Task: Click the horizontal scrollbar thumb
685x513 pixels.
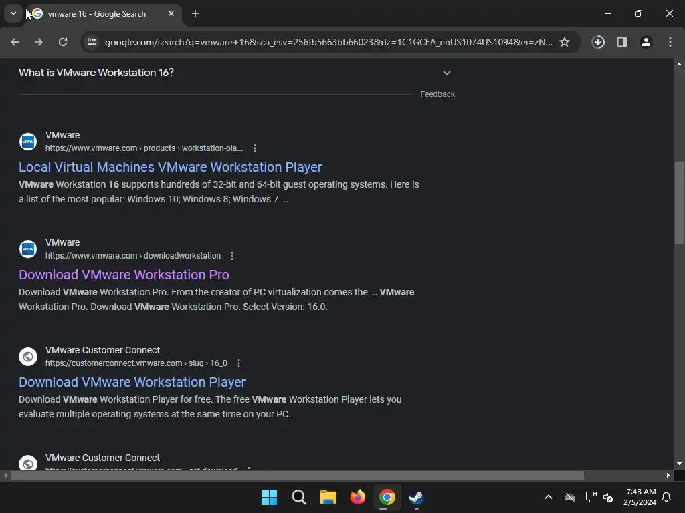Action: coord(298,476)
